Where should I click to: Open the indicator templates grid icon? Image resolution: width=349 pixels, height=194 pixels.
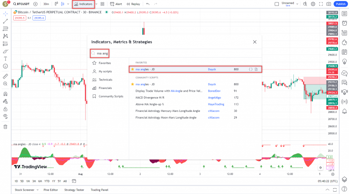tap(102, 4)
